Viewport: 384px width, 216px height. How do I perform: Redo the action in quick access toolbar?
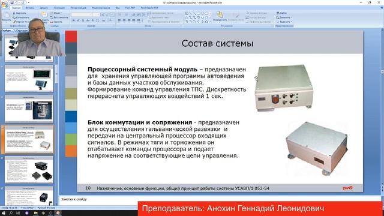point(23,2)
